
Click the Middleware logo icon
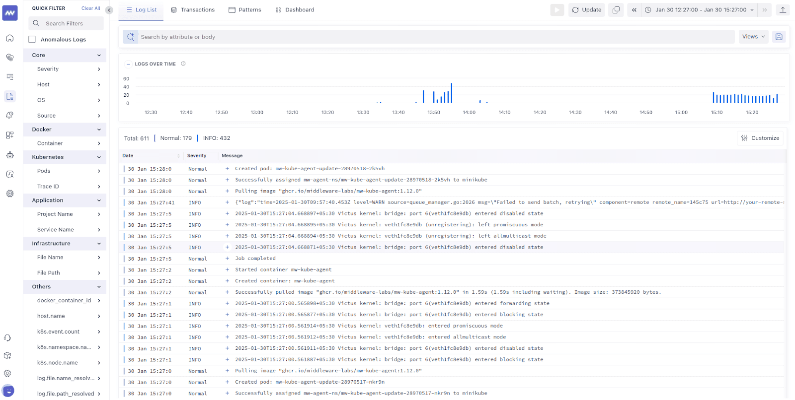[x=10, y=13]
